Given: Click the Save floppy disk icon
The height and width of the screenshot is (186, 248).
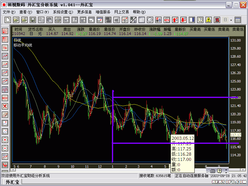Looking at the screenshot, I should pos(33,20).
